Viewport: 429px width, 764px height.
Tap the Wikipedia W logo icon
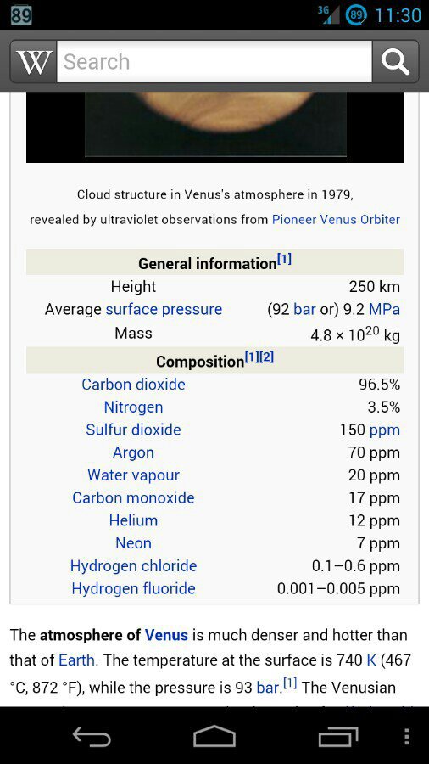pos(34,61)
